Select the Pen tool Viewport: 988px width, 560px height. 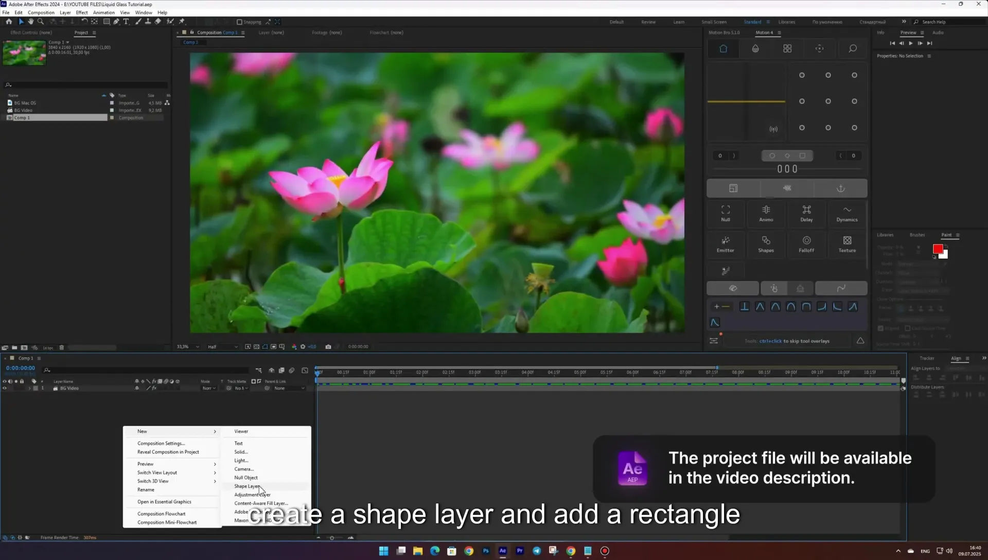click(116, 22)
